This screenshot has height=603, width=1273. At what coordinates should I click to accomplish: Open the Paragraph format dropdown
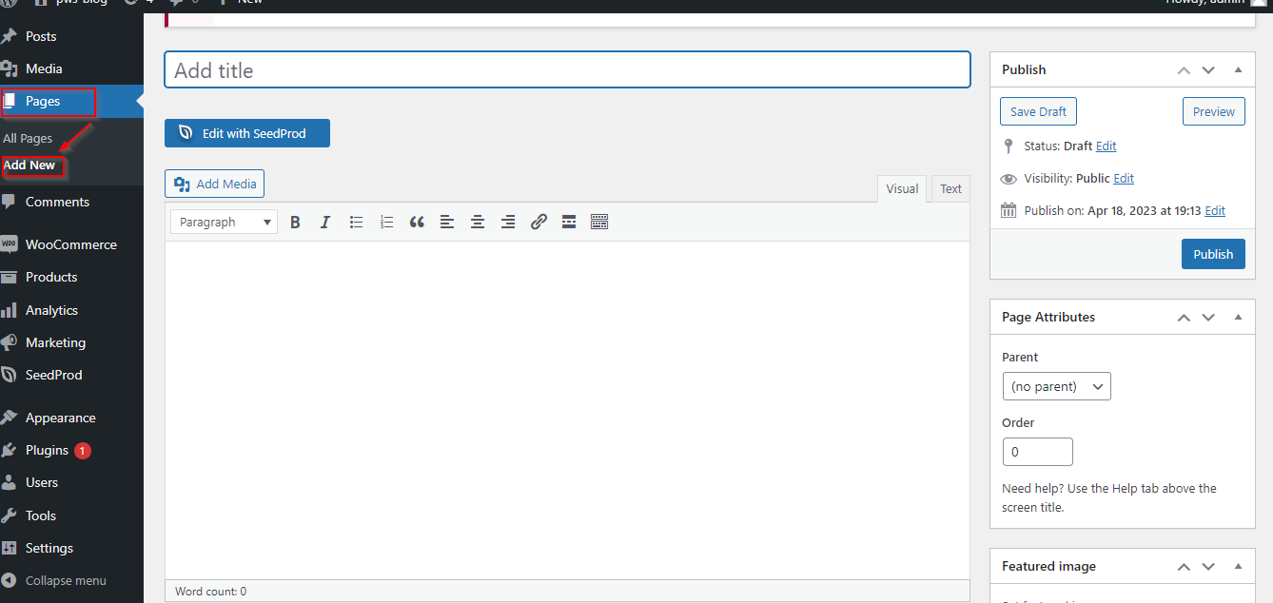tap(225, 222)
